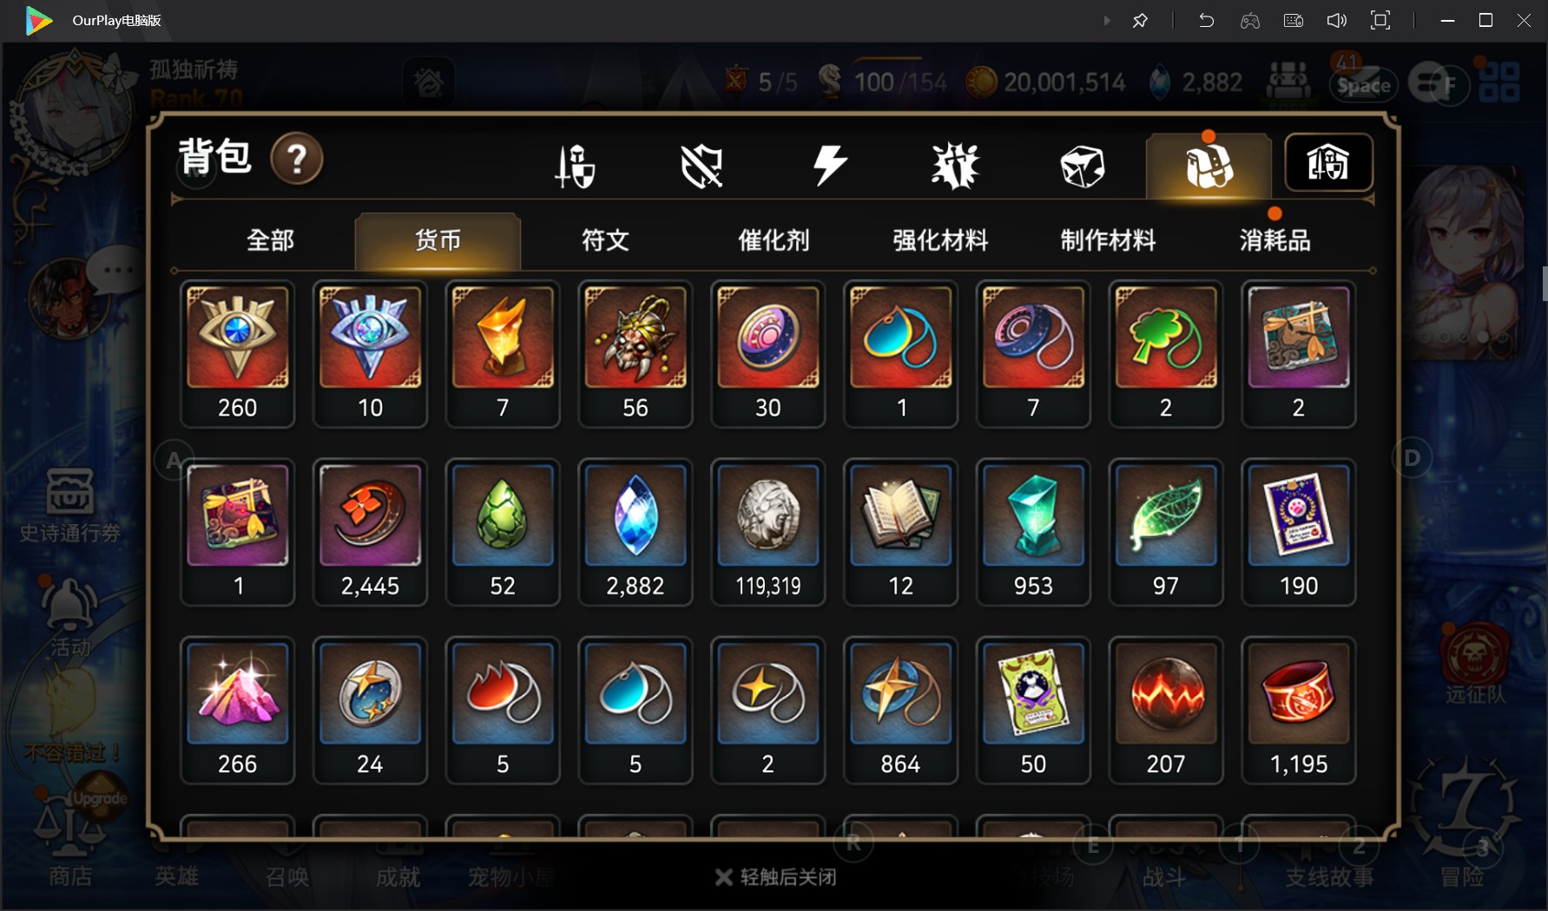The height and width of the screenshot is (911, 1548).
Task: Select the spiky burst category icon
Action: pyautogui.click(x=955, y=166)
